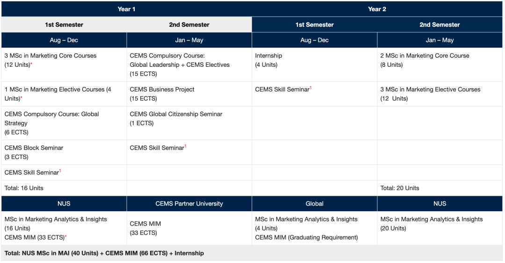The image size is (505, 263).
Task: Click 'CEMS Compulsory Course: Global Strategy' cell
Action: [64, 123]
